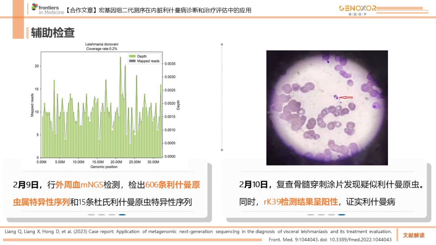Click the 0.0005 depth tick value

[170, 143]
